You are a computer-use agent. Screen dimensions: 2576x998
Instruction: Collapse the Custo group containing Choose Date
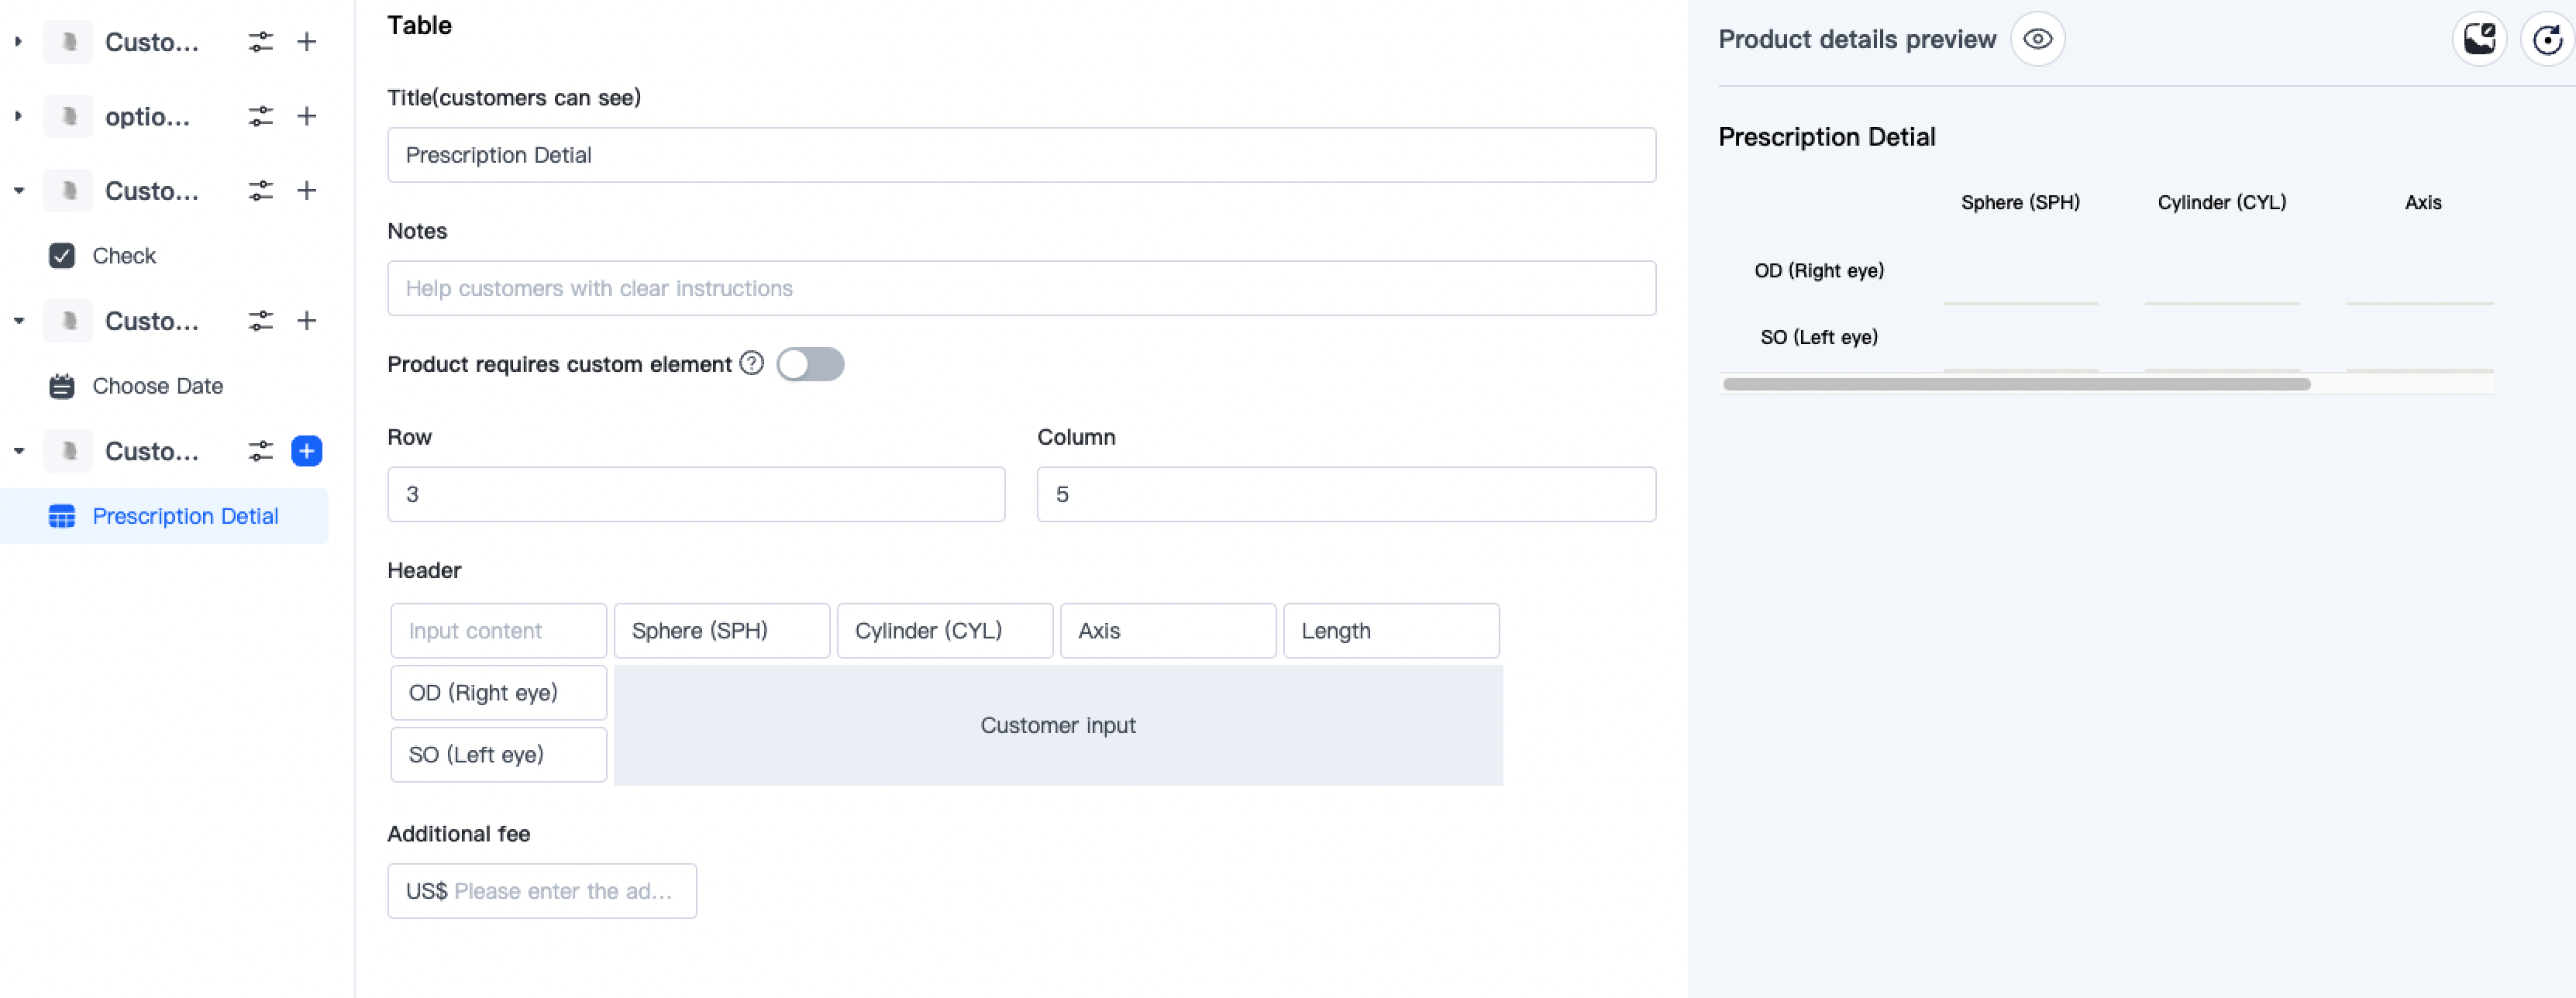click(18, 321)
